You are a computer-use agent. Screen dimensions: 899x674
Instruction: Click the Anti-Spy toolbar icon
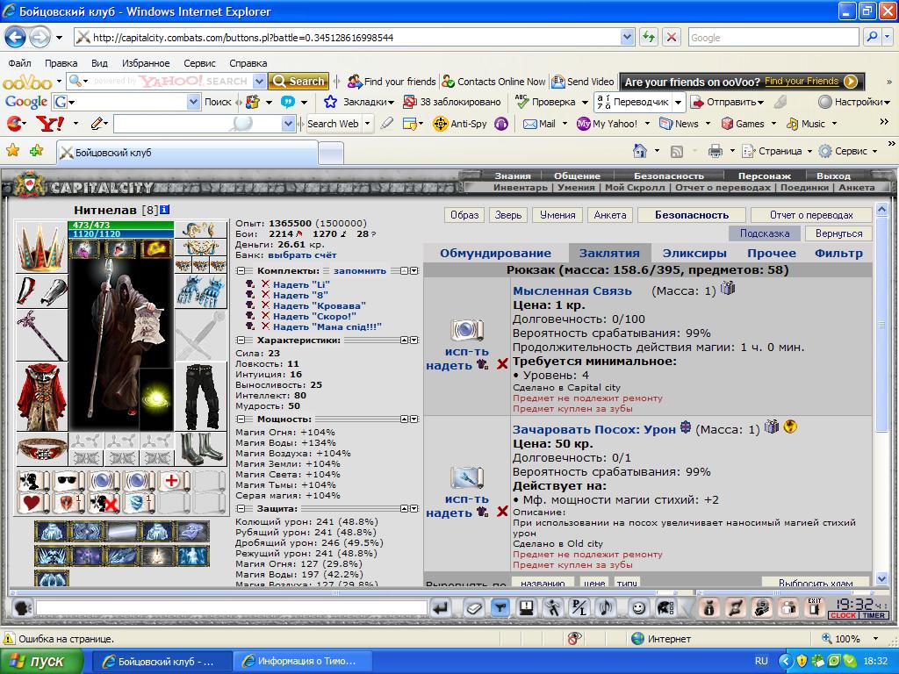coord(460,123)
